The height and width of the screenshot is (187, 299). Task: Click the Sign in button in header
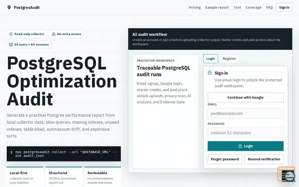tap(284, 7)
